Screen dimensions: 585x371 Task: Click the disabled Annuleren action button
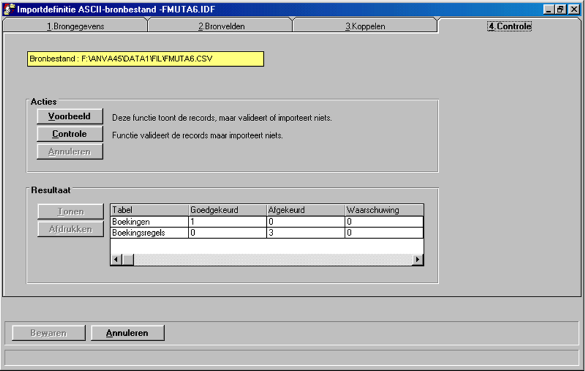[x=69, y=151]
